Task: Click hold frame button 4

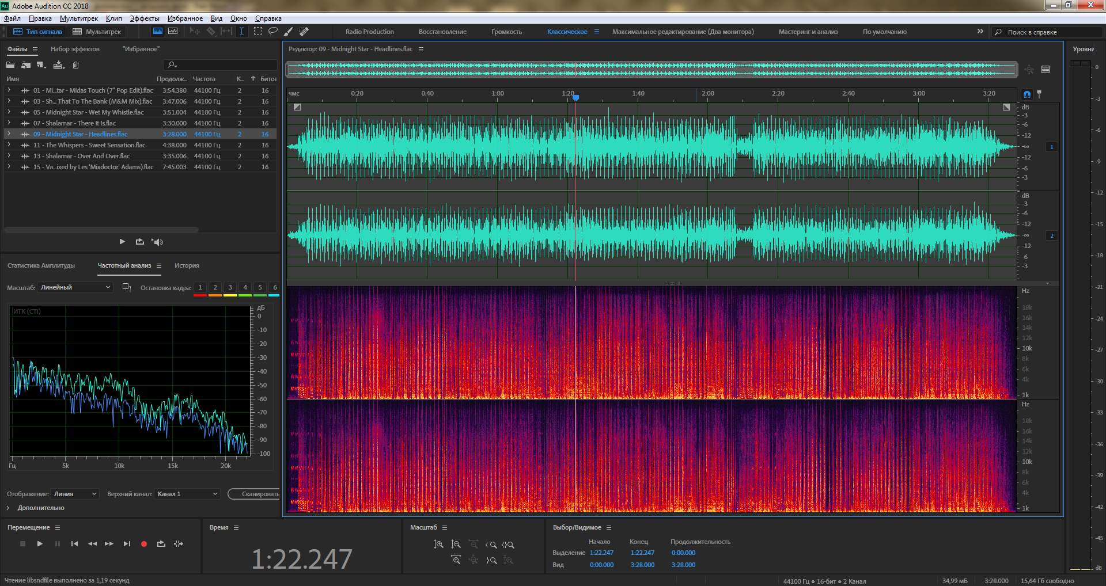Action: pos(245,287)
